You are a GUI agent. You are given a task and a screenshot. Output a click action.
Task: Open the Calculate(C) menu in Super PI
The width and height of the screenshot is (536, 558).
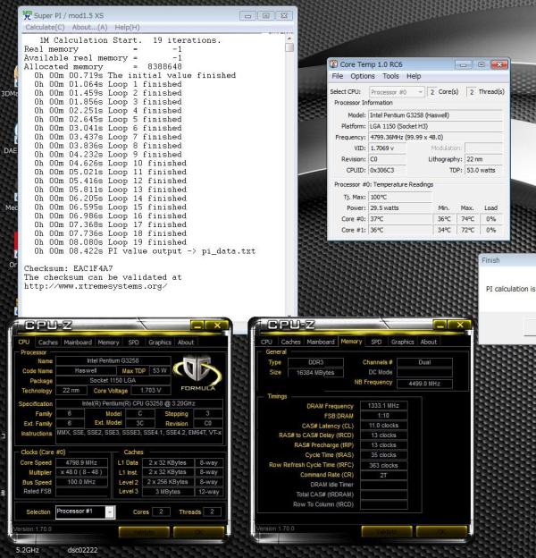(x=45, y=28)
